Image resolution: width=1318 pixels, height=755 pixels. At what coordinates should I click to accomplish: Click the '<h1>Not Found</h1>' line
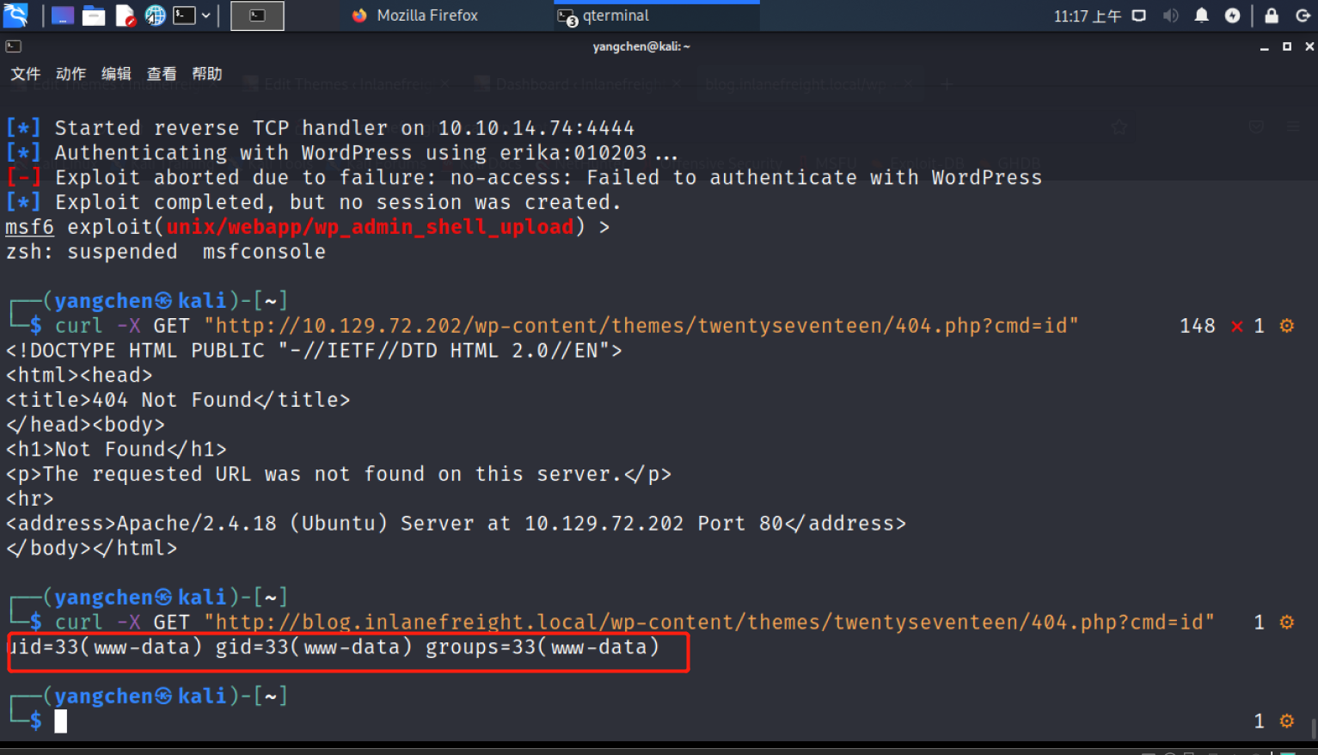pyautogui.click(x=116, y=450)
